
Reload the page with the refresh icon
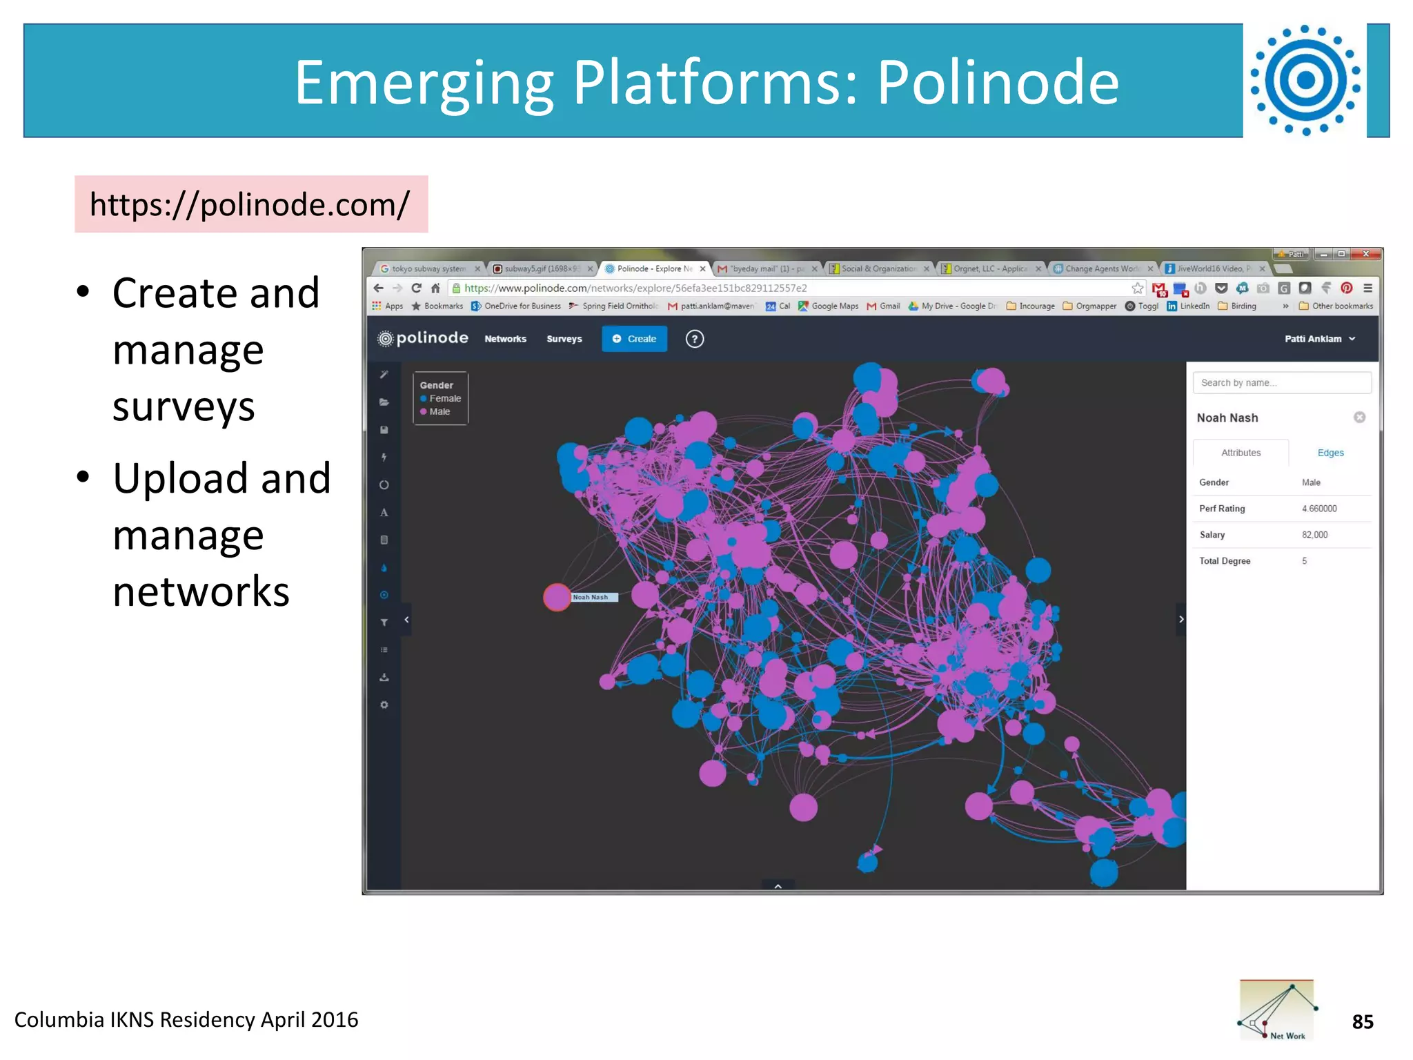click(416, 288)
